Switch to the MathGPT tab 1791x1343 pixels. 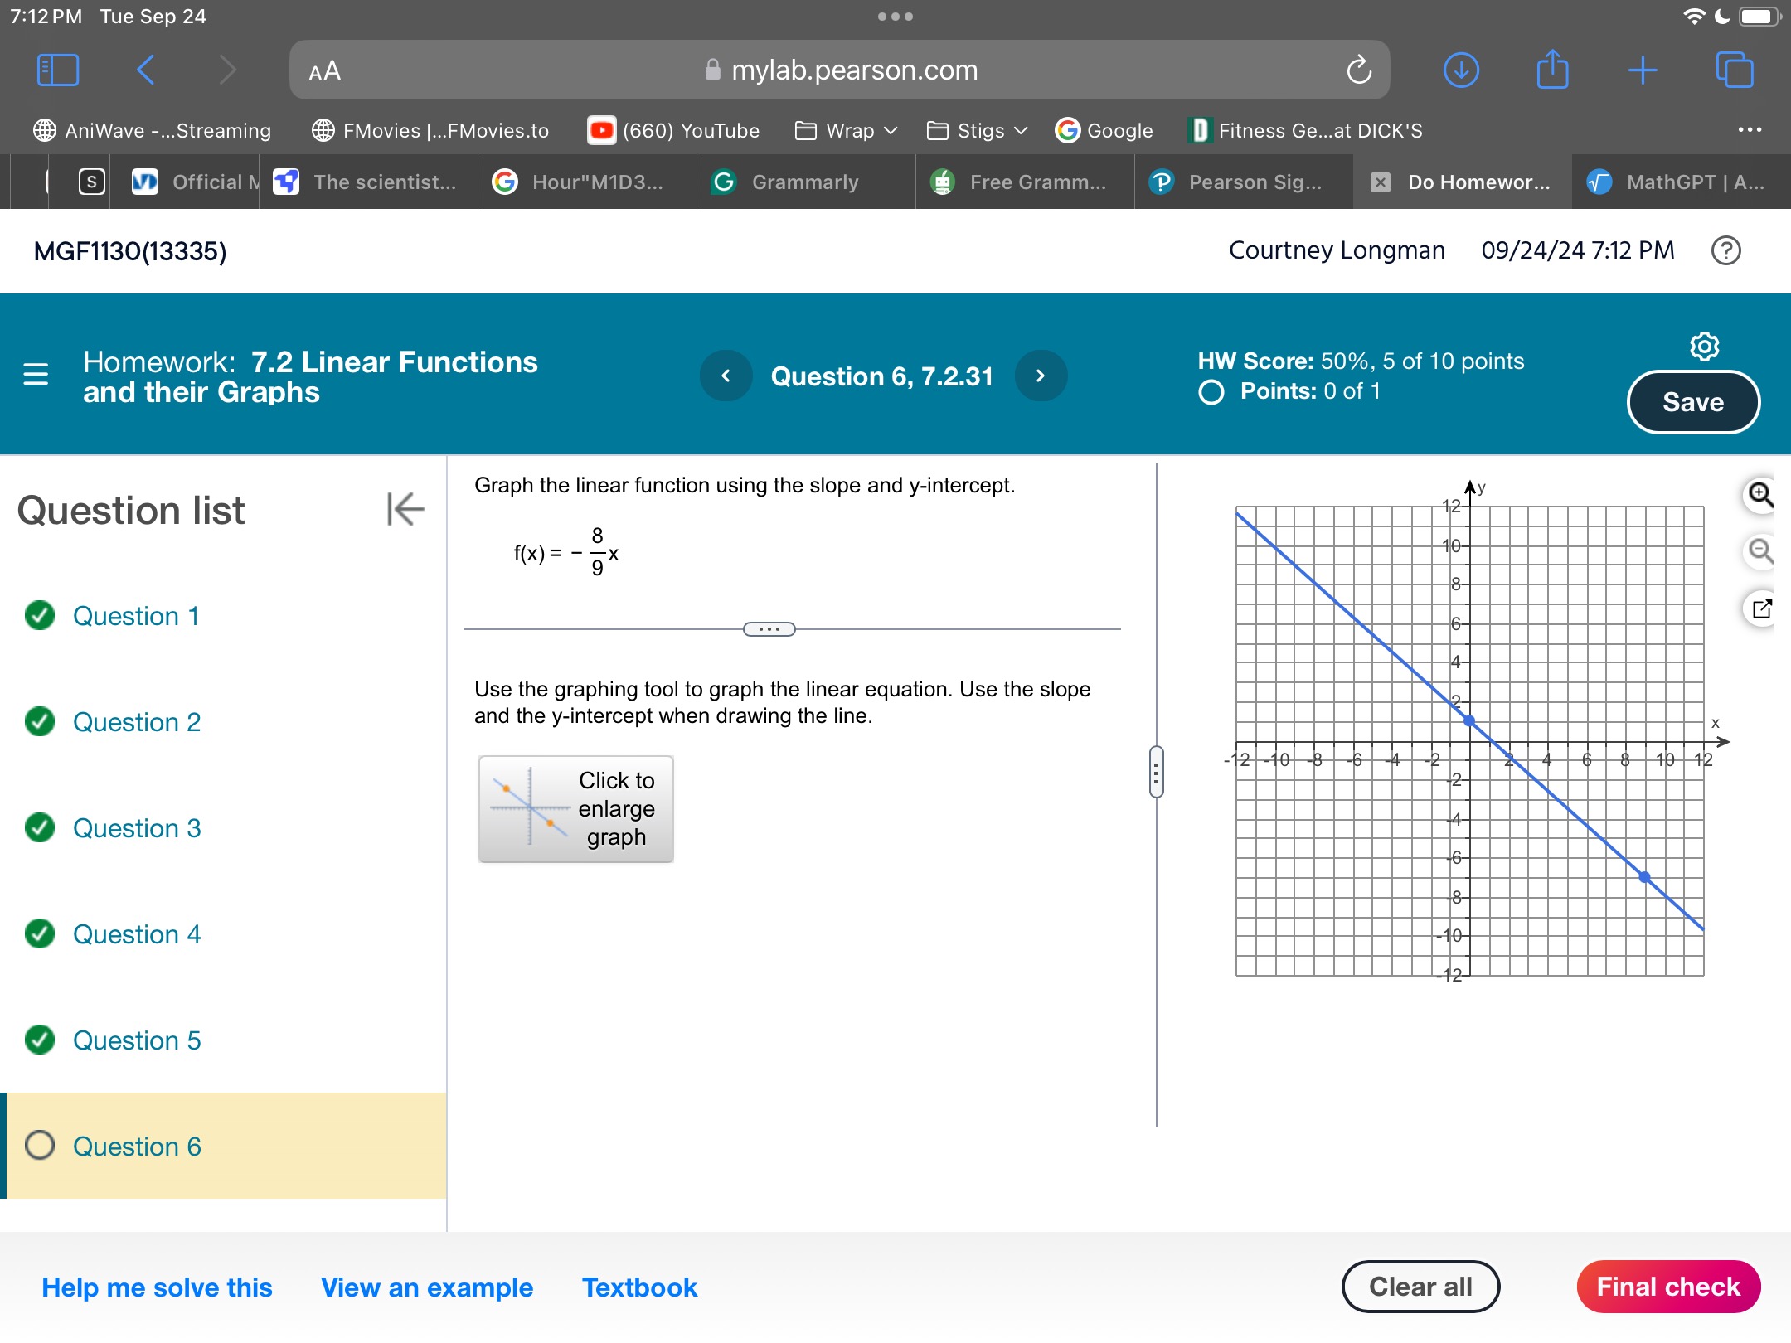click(1682, 182)
